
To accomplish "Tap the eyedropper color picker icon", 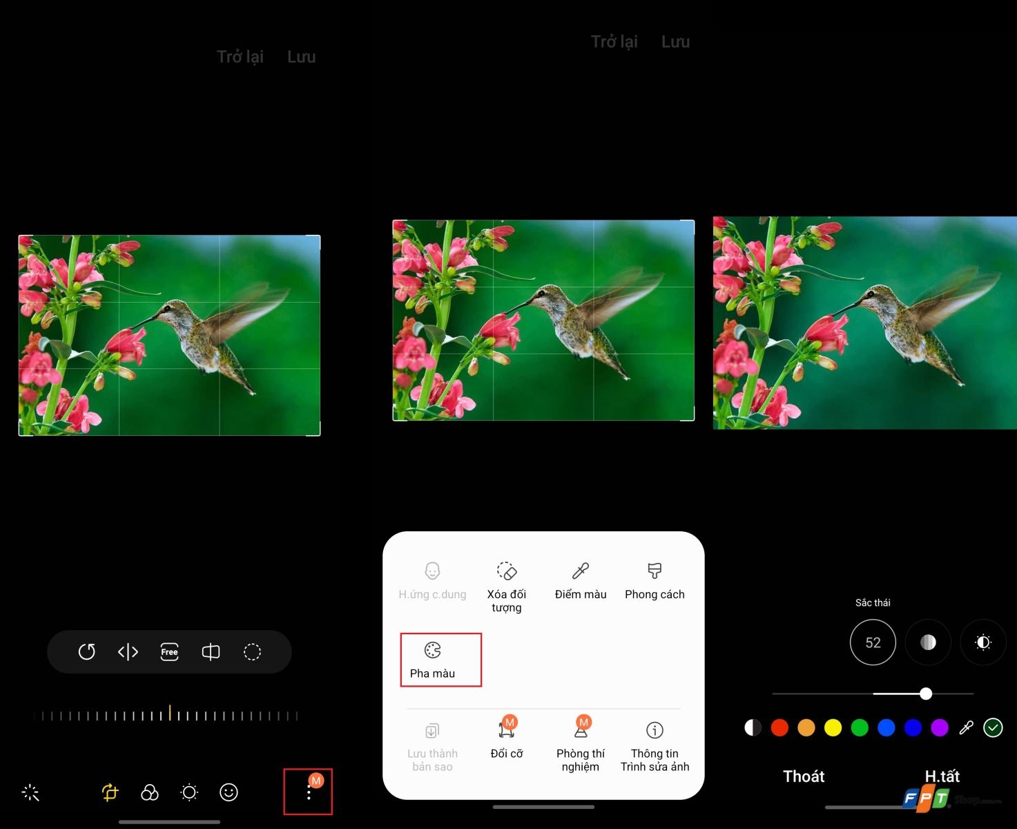I will click(x=966, y=727).
